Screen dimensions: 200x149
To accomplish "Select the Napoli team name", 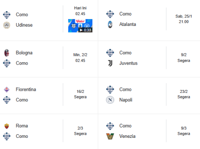I will pos(126,100).
